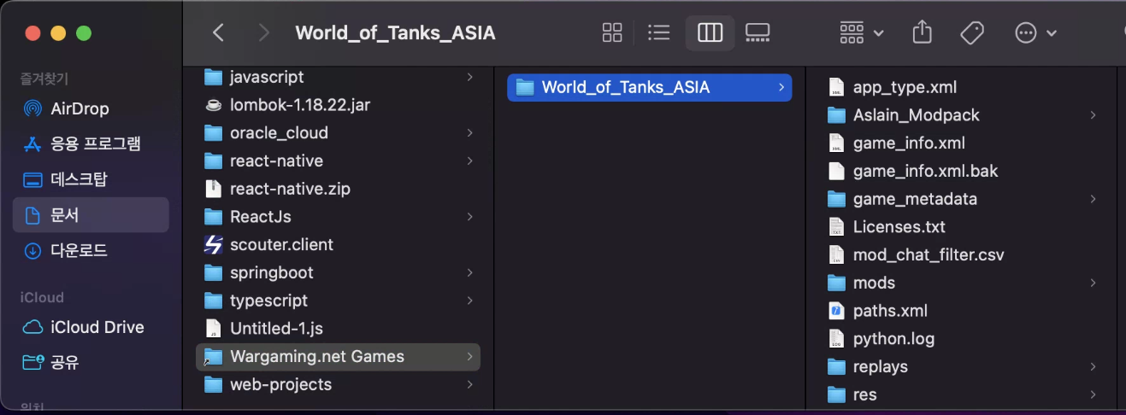Click the Licenses.txt document icon

[x=836, y=227]
